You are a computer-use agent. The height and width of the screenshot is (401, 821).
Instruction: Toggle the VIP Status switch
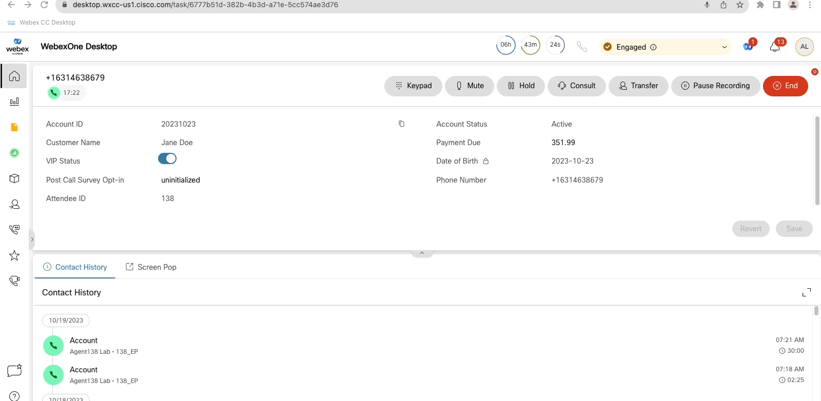point(167,159)
